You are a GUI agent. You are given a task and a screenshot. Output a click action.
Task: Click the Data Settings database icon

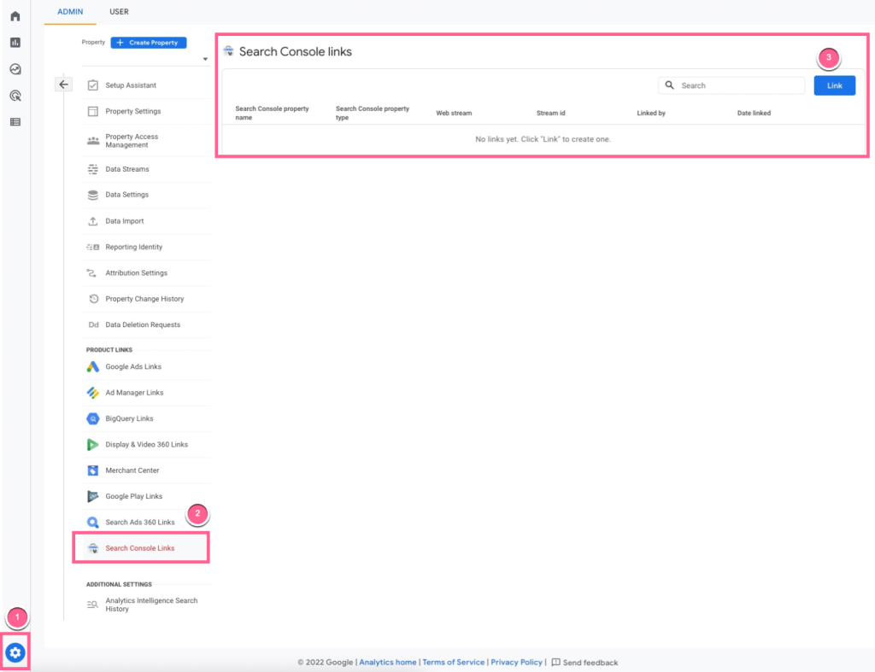coord(92,195)
